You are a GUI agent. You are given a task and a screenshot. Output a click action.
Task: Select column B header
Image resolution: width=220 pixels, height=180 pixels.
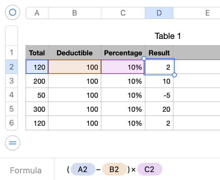point(74,13)
